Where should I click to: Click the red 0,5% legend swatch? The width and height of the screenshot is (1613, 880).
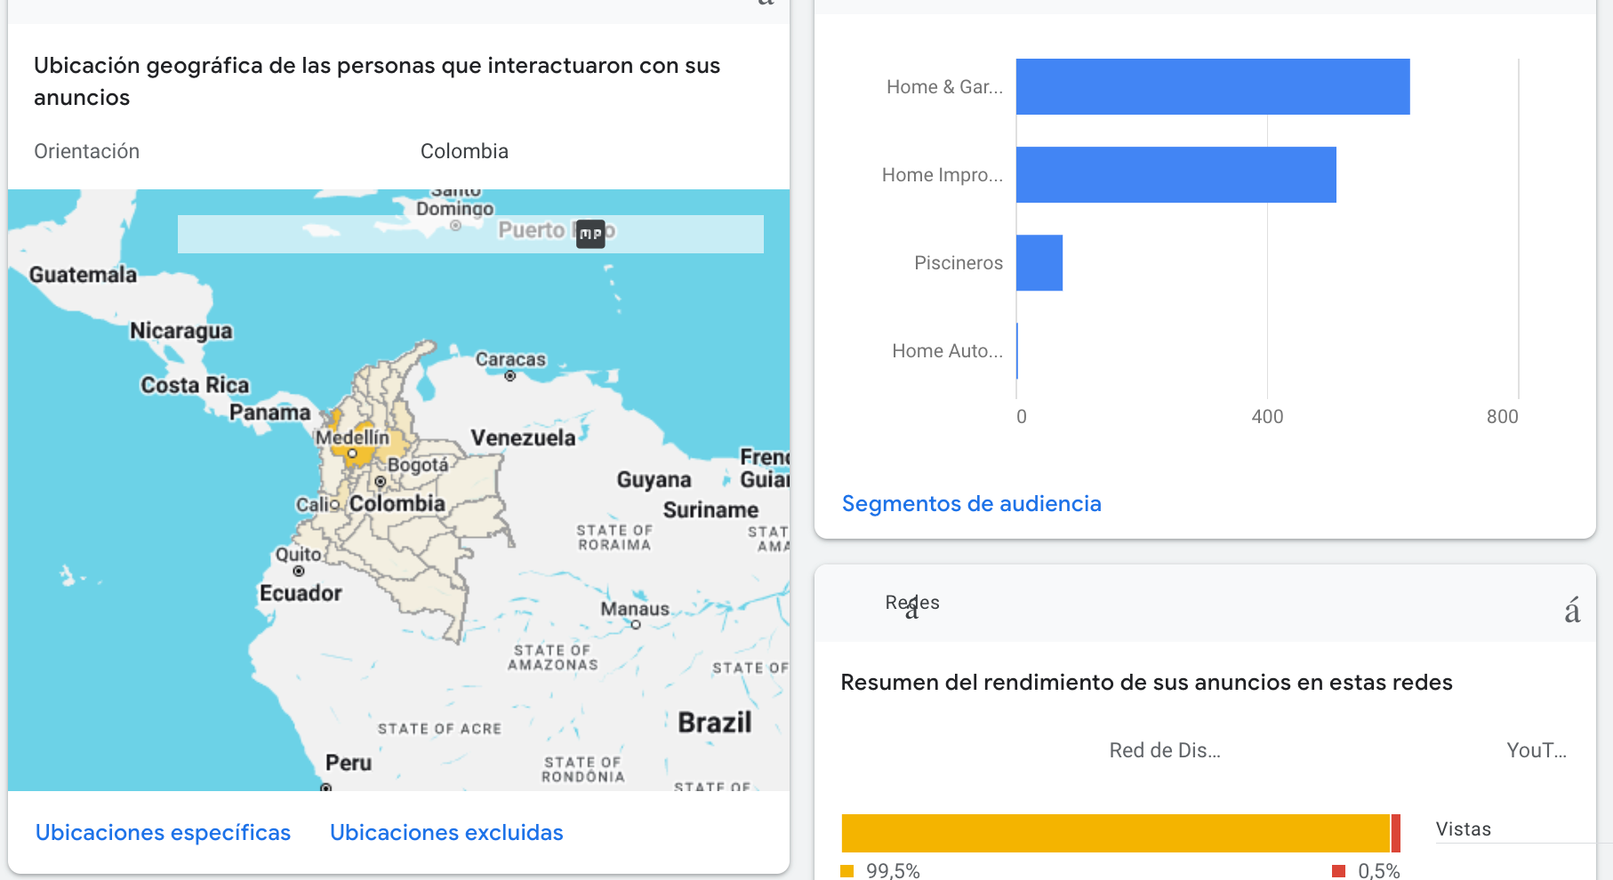click(x=1338, y=871)
